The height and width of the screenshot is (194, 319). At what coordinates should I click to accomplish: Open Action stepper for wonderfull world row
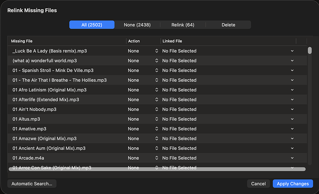click(x=157, y=61)
